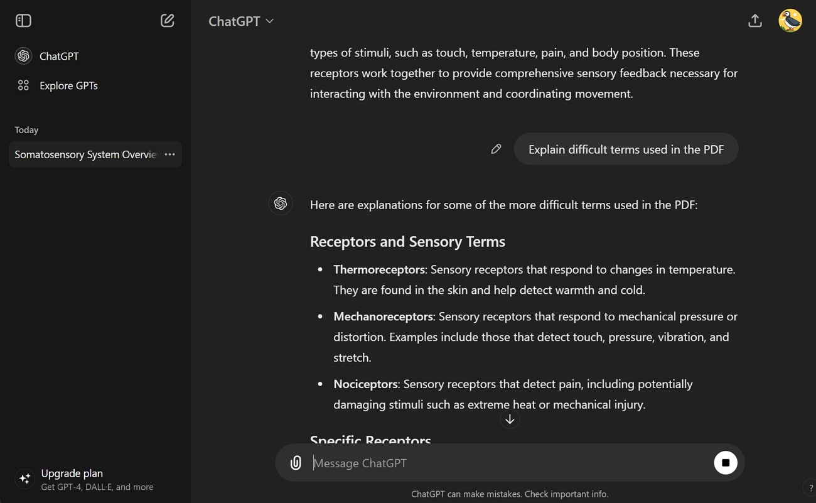
Task: Open Explore GPTs grid icon
Action: click(23, 85)
